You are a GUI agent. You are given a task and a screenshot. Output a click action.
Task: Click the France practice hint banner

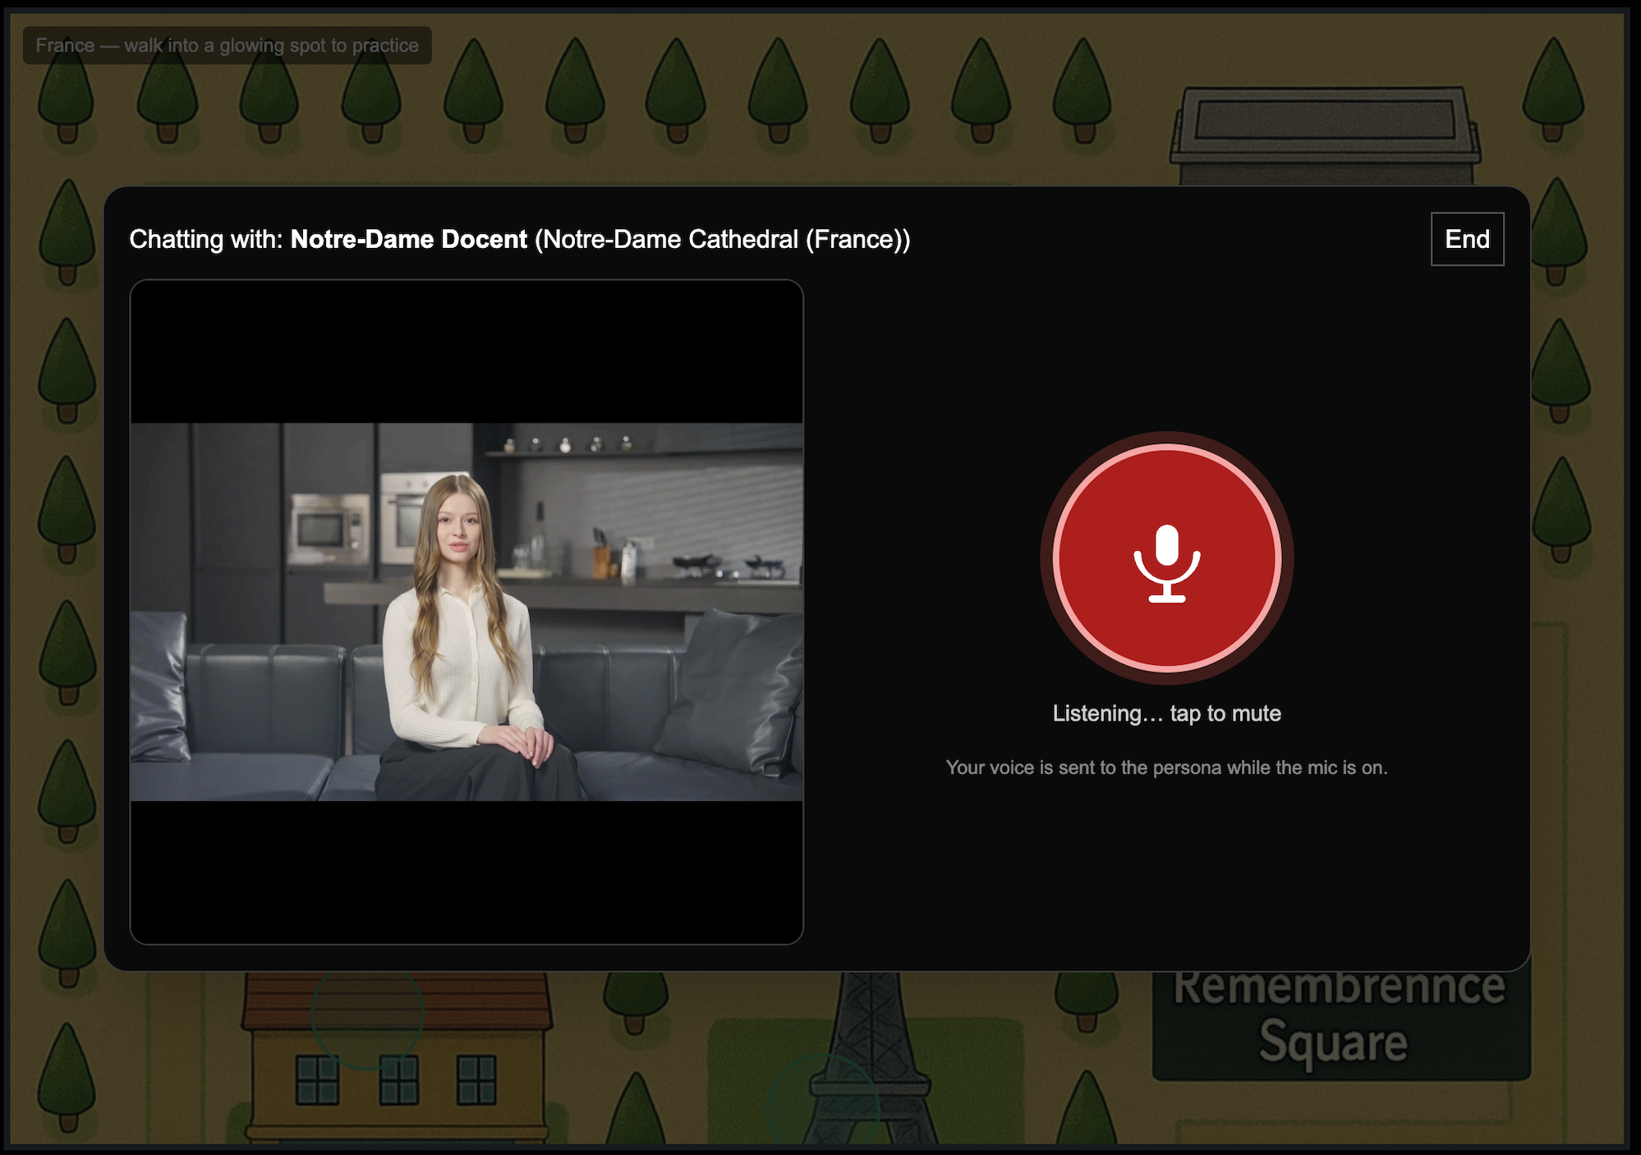[227, 45]
